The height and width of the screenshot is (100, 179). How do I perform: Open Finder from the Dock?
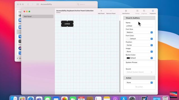14,98
